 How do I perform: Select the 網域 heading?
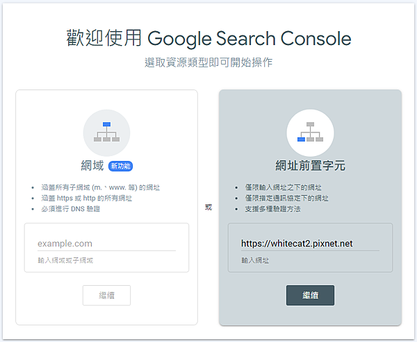[x=92, y=166]
